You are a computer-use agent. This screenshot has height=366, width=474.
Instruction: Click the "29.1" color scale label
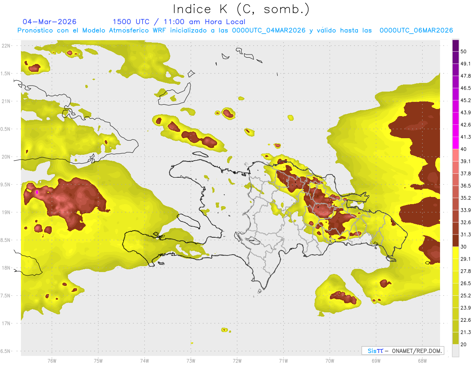click(x=466, y=259)
